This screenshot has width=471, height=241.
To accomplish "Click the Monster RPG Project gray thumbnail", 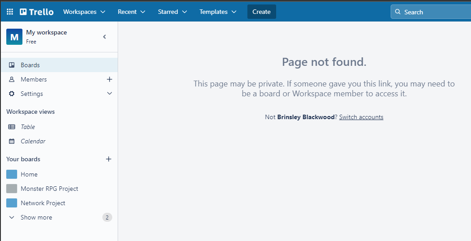I will point(12,189).
